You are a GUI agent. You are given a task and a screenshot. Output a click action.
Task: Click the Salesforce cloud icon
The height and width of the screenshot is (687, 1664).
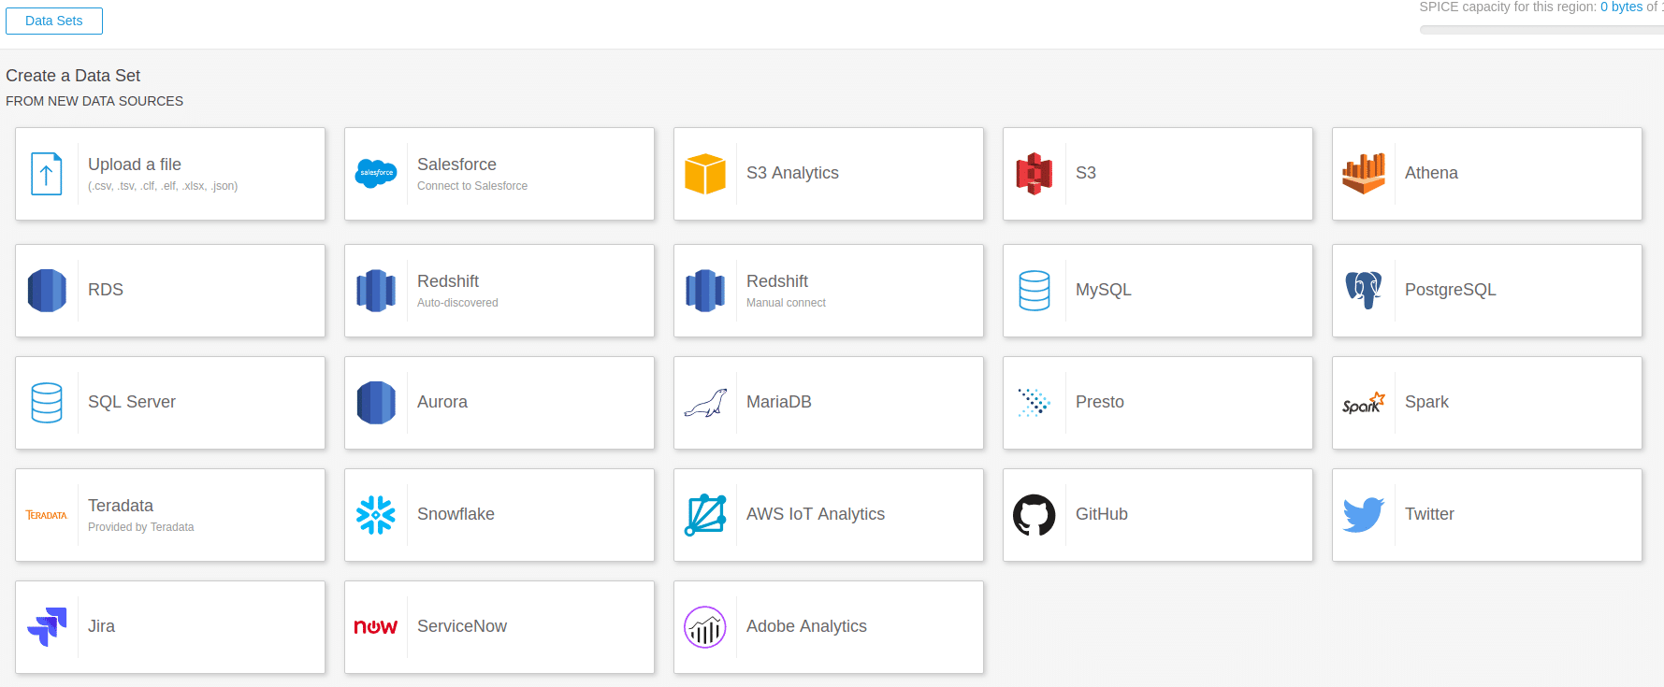[376, 173]
